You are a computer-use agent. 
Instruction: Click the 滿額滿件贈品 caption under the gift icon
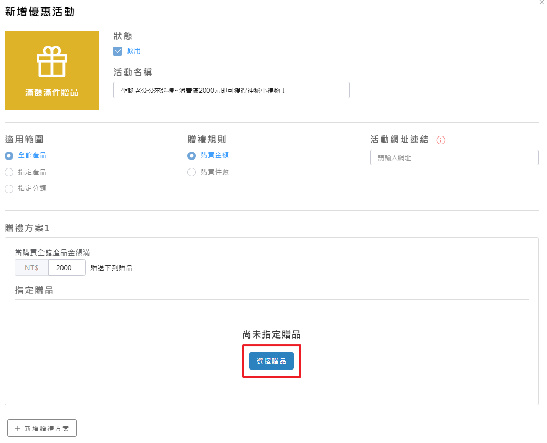coord(51,92)
